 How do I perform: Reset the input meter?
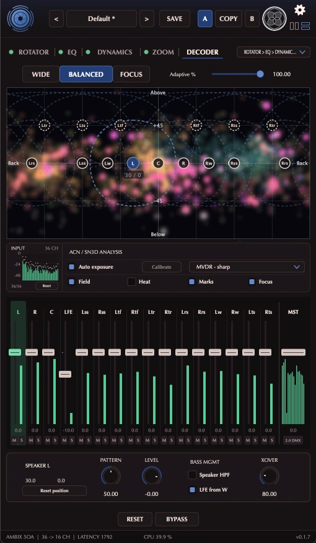tap(46, 286)
